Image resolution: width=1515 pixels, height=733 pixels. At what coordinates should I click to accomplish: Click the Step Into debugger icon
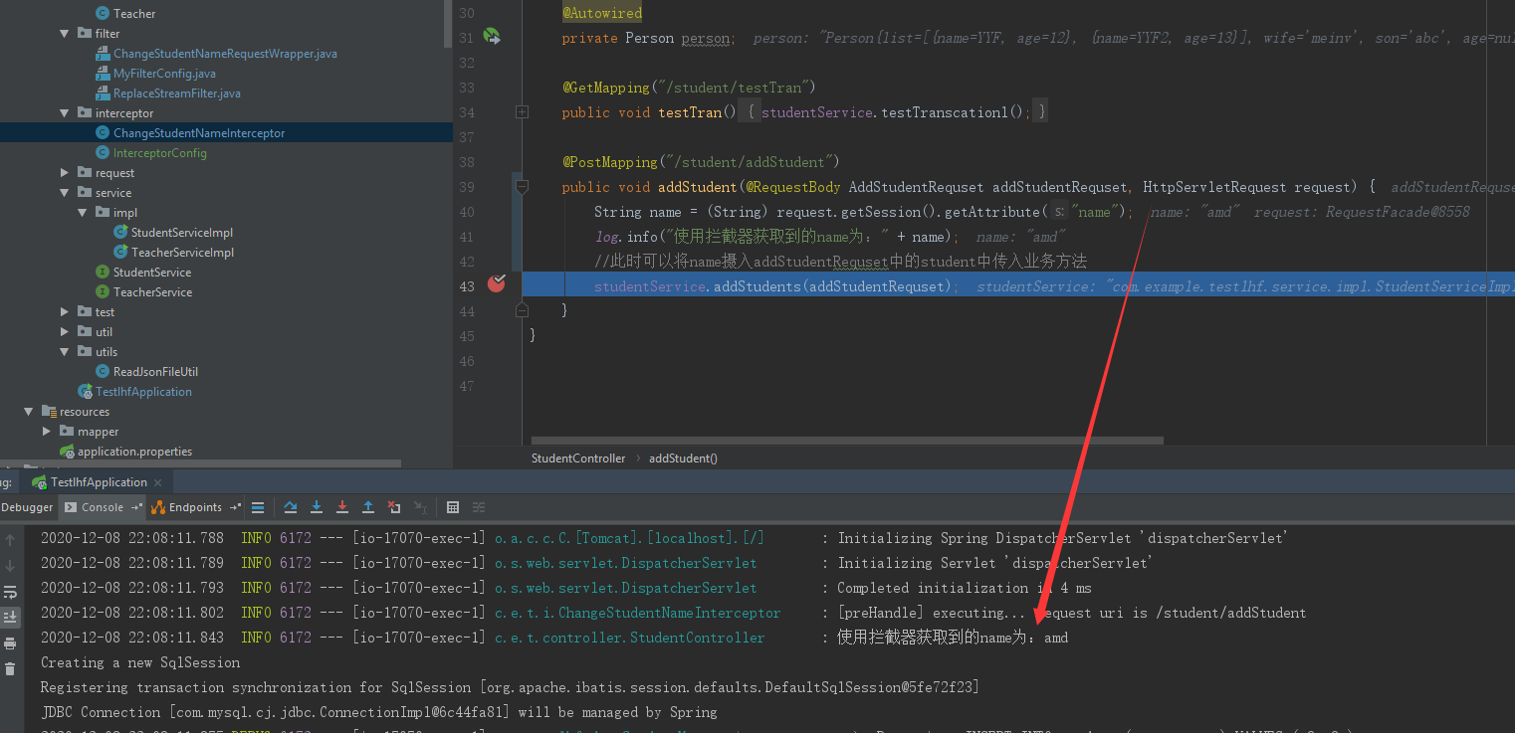(x=317, y=509)
